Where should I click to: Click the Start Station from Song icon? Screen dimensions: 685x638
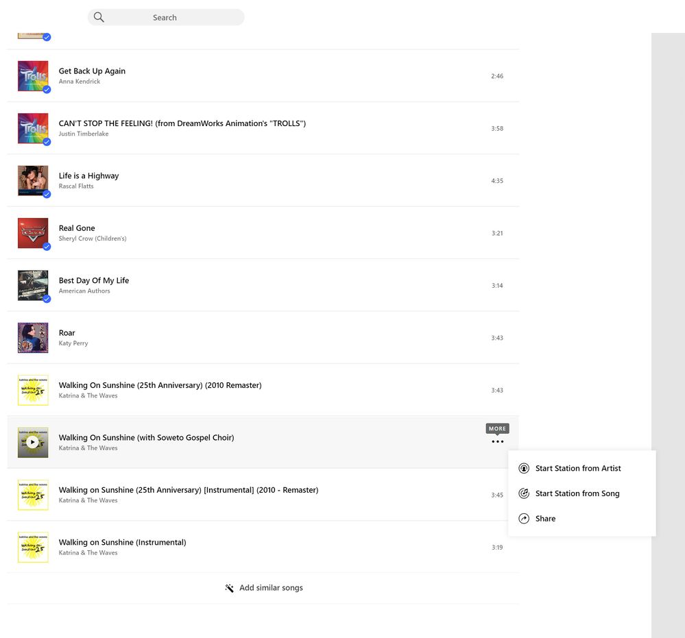[524, 493]
